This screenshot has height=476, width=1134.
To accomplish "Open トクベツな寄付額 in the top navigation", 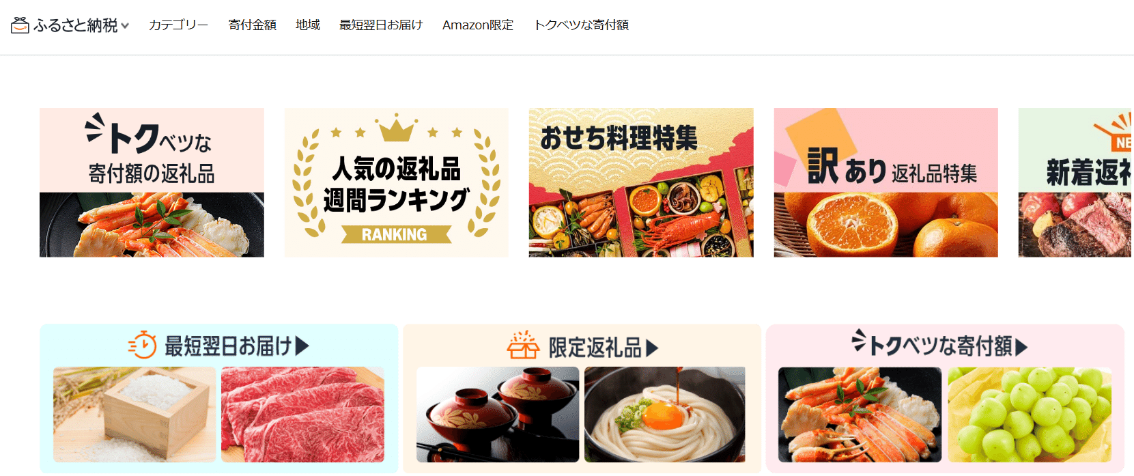I will click(x=581, y=25).
